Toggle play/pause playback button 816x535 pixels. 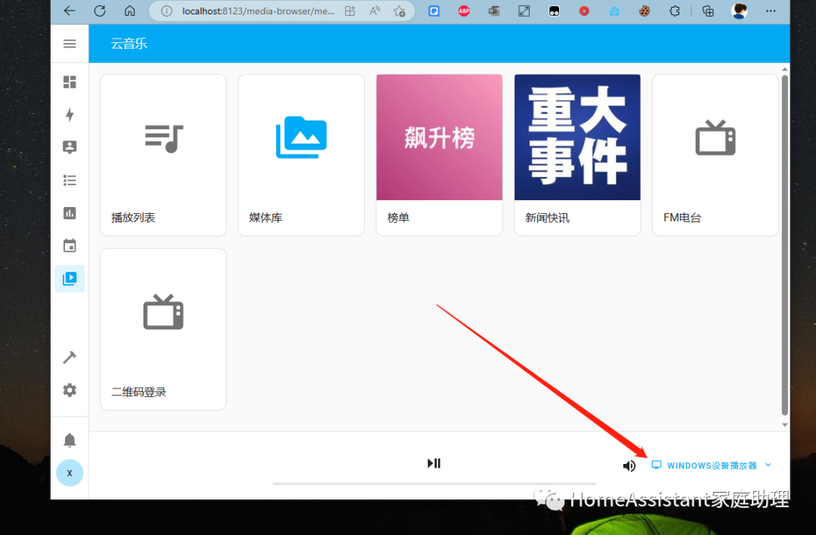pyautogui.click(x=434, y=463)
